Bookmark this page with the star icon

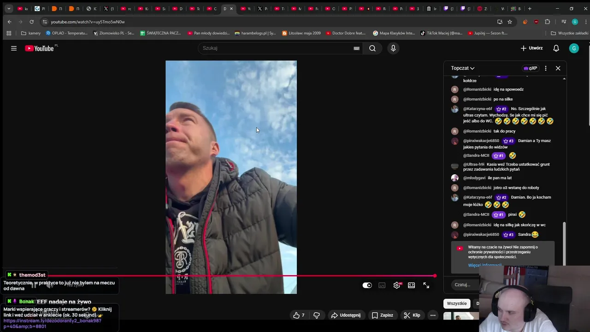[509, 22]
